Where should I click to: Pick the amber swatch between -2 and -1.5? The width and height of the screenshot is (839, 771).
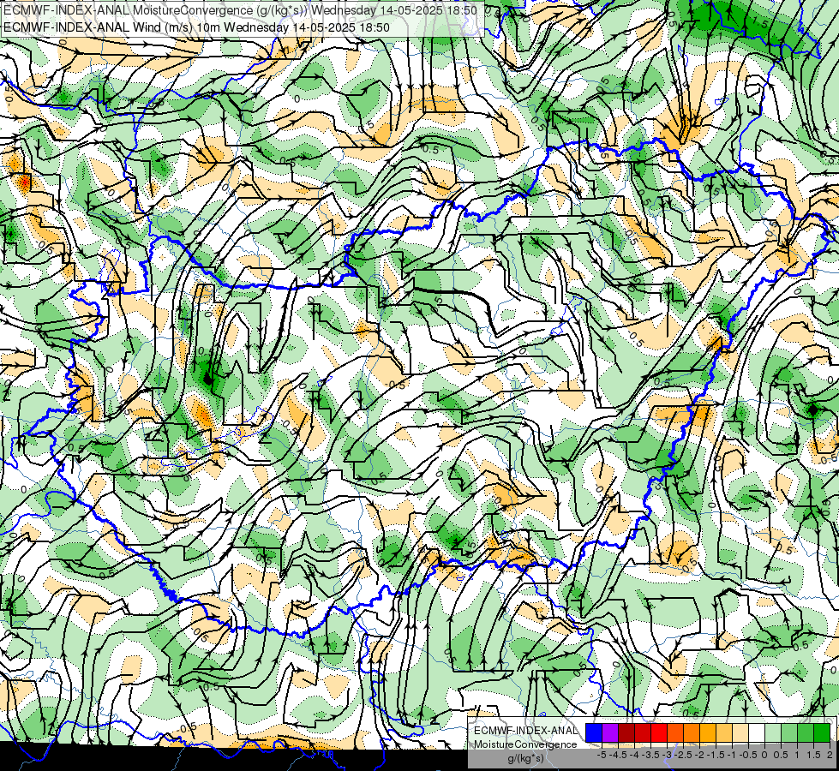708,732
